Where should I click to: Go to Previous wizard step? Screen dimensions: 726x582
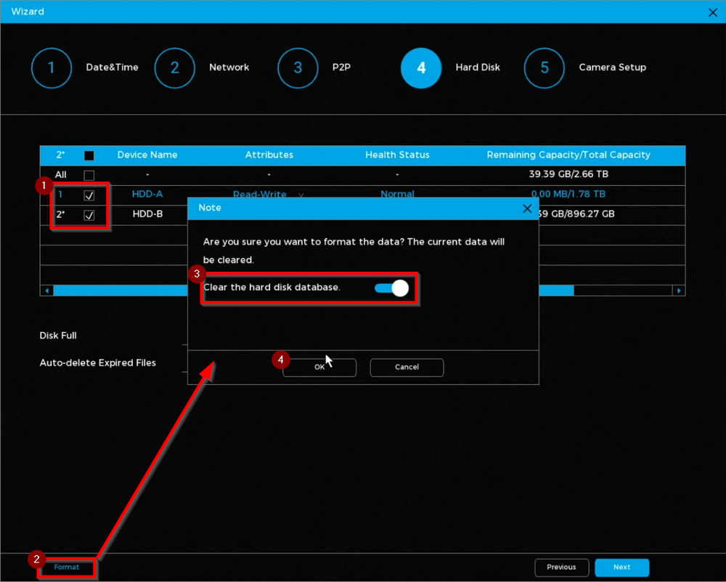pyautogui.click(x=561, y=567)
